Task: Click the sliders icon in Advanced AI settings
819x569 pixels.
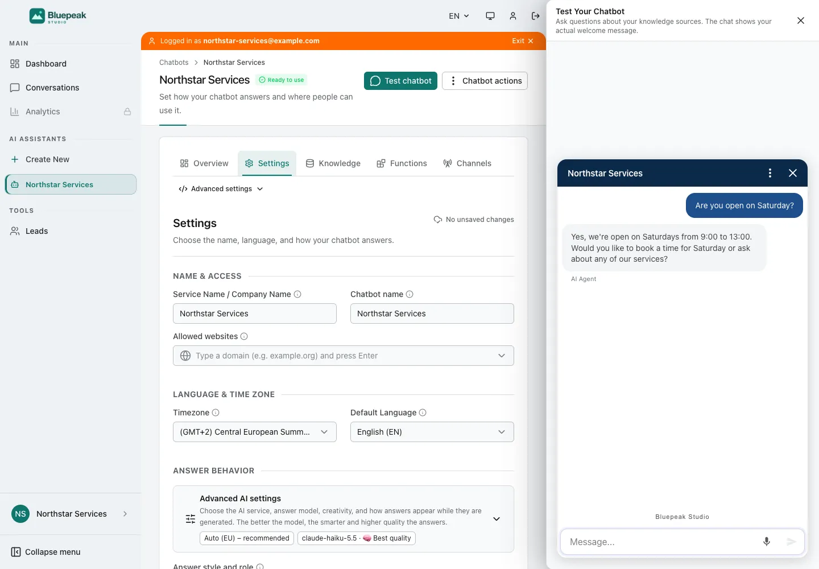Action: [x=191, y=519]
